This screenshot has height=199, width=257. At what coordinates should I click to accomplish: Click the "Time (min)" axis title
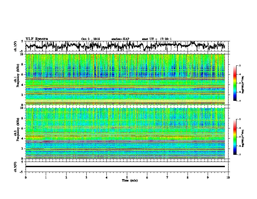[130, 180]
